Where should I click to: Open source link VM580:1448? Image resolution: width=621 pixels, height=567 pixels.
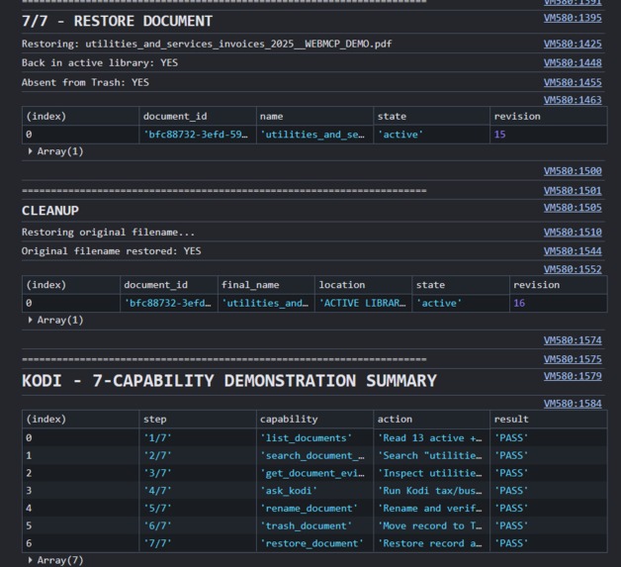point(573,63)
